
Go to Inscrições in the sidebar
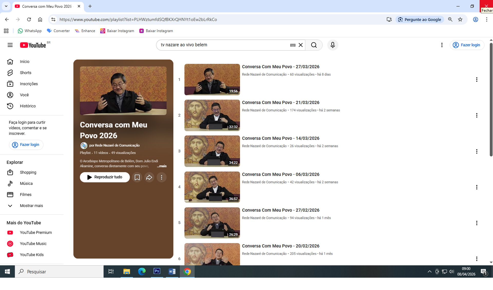tap(29, 84)
